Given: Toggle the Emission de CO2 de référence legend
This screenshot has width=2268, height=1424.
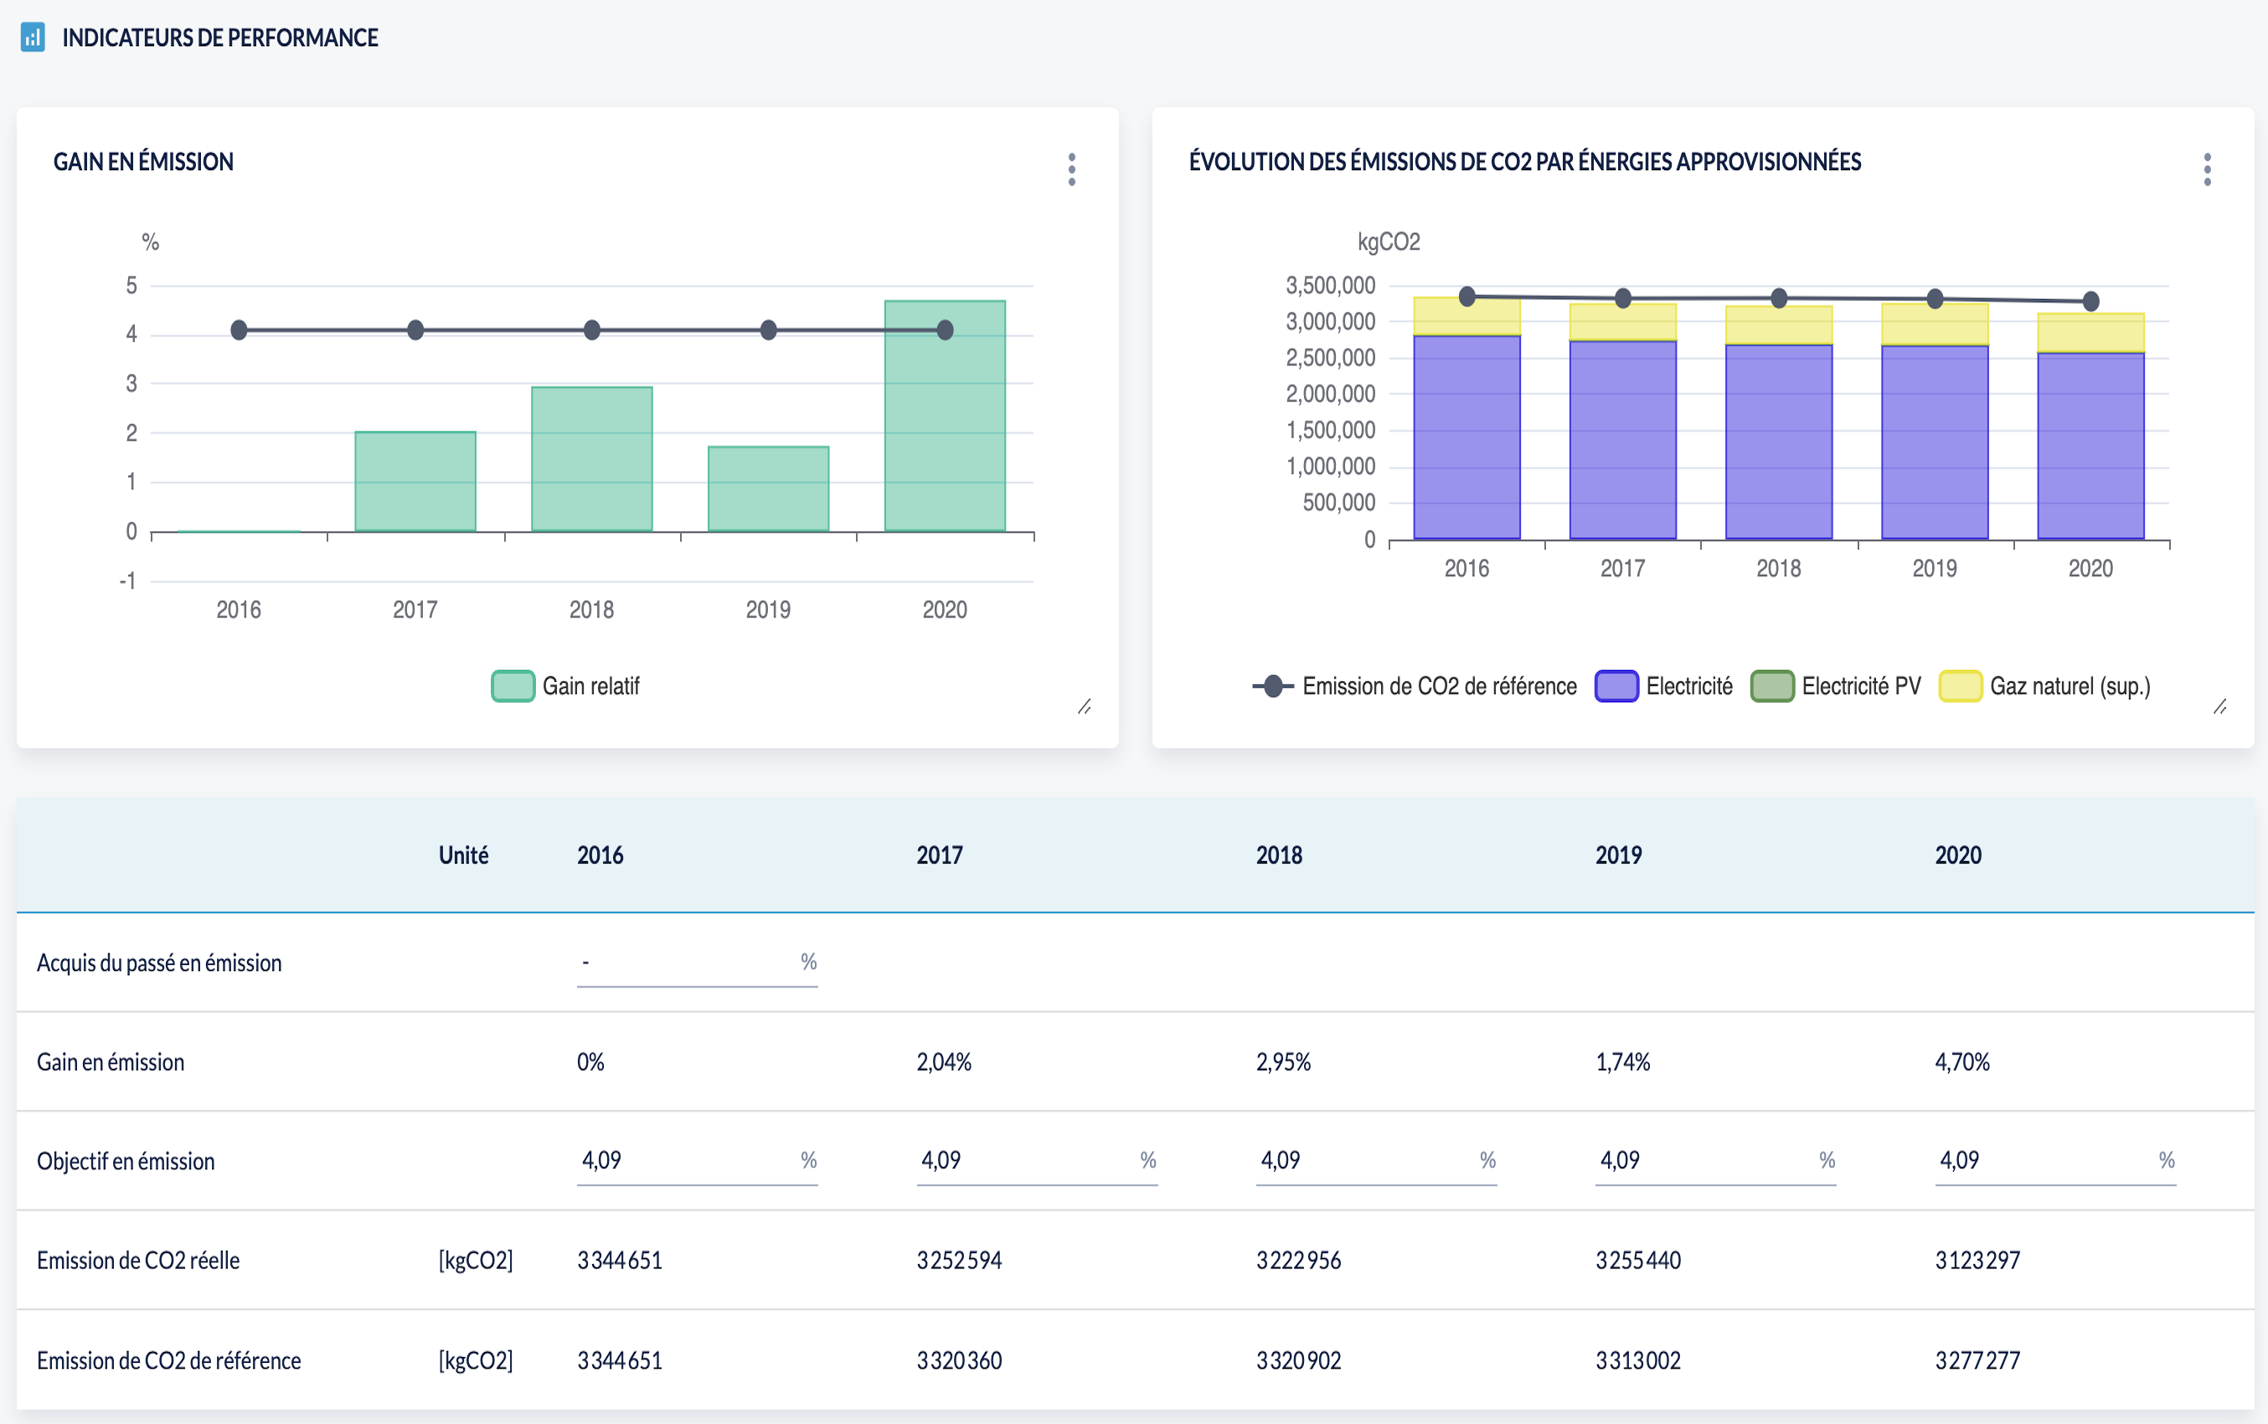Looking at the screenshot, I should point(1414,687).
